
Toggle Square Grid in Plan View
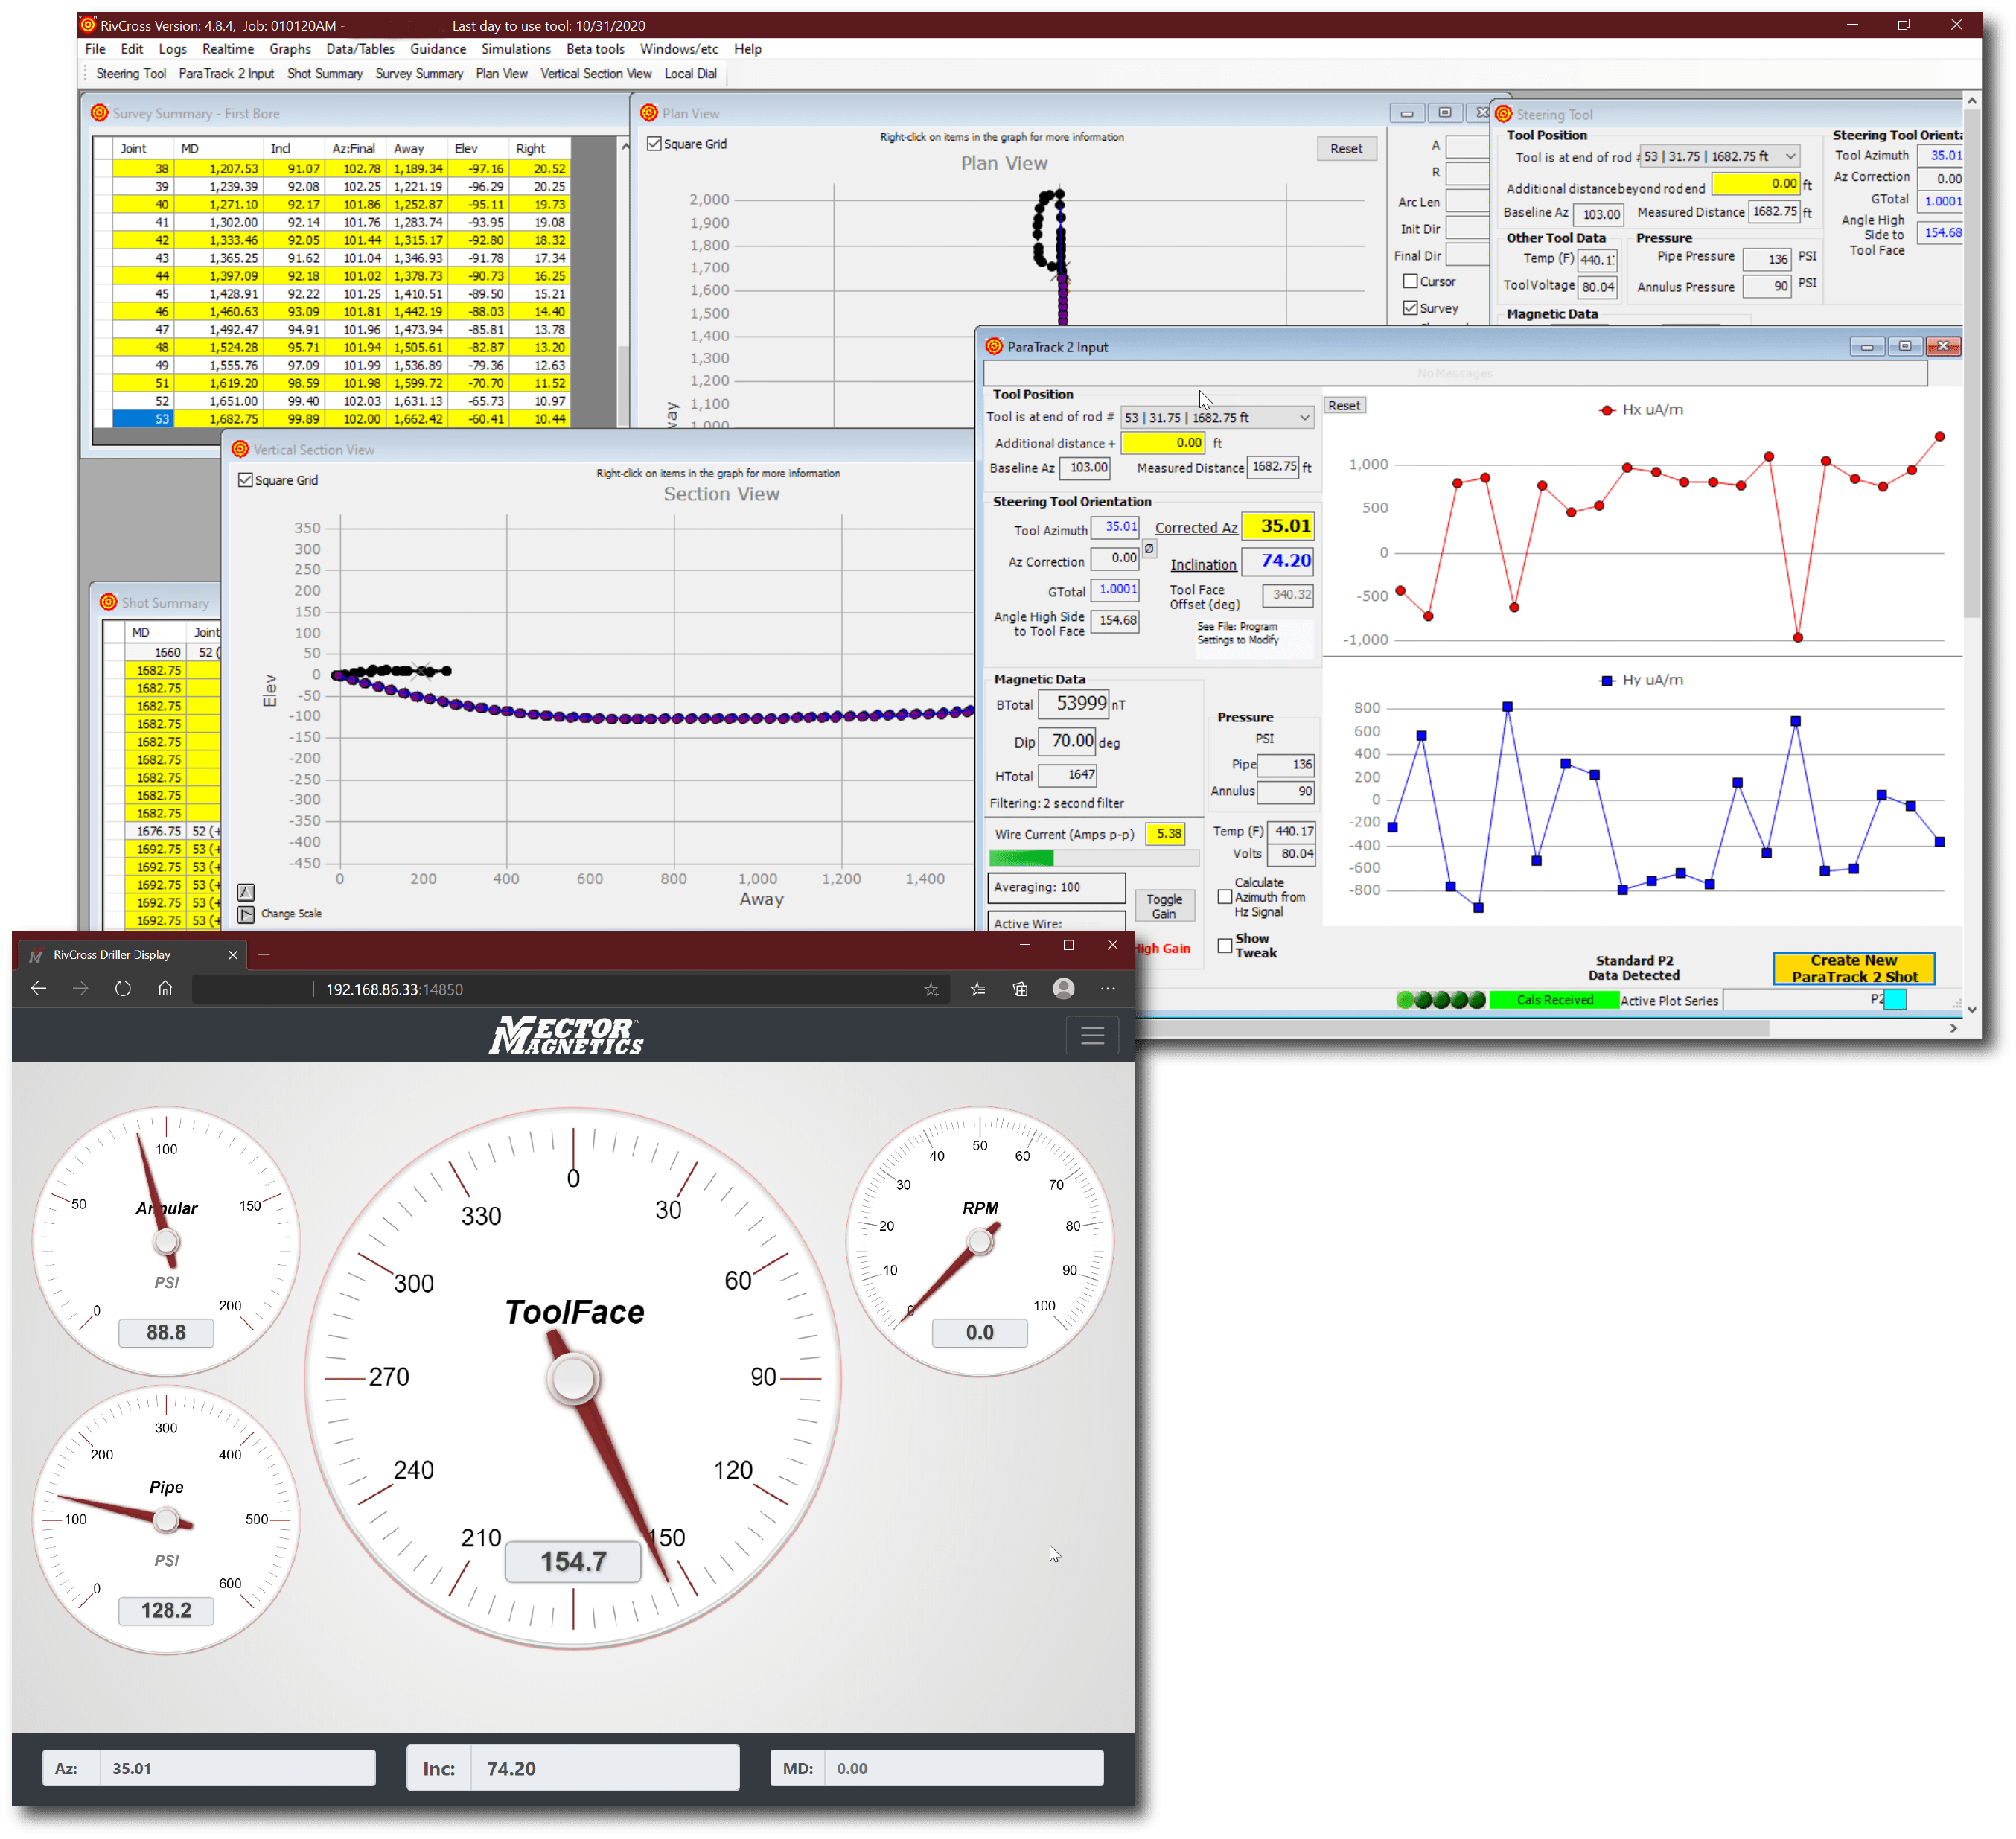655,144
